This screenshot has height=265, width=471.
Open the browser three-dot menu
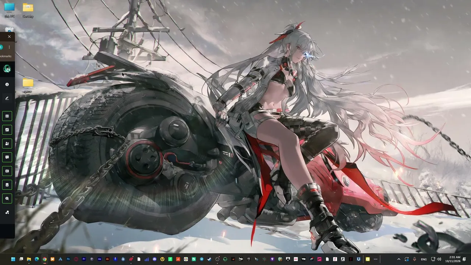click(x=9, y=47)
